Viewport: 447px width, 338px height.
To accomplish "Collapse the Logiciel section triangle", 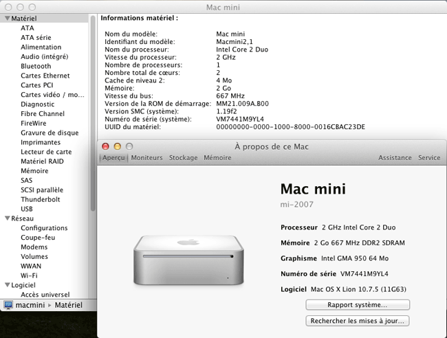I will pos(8,284).
